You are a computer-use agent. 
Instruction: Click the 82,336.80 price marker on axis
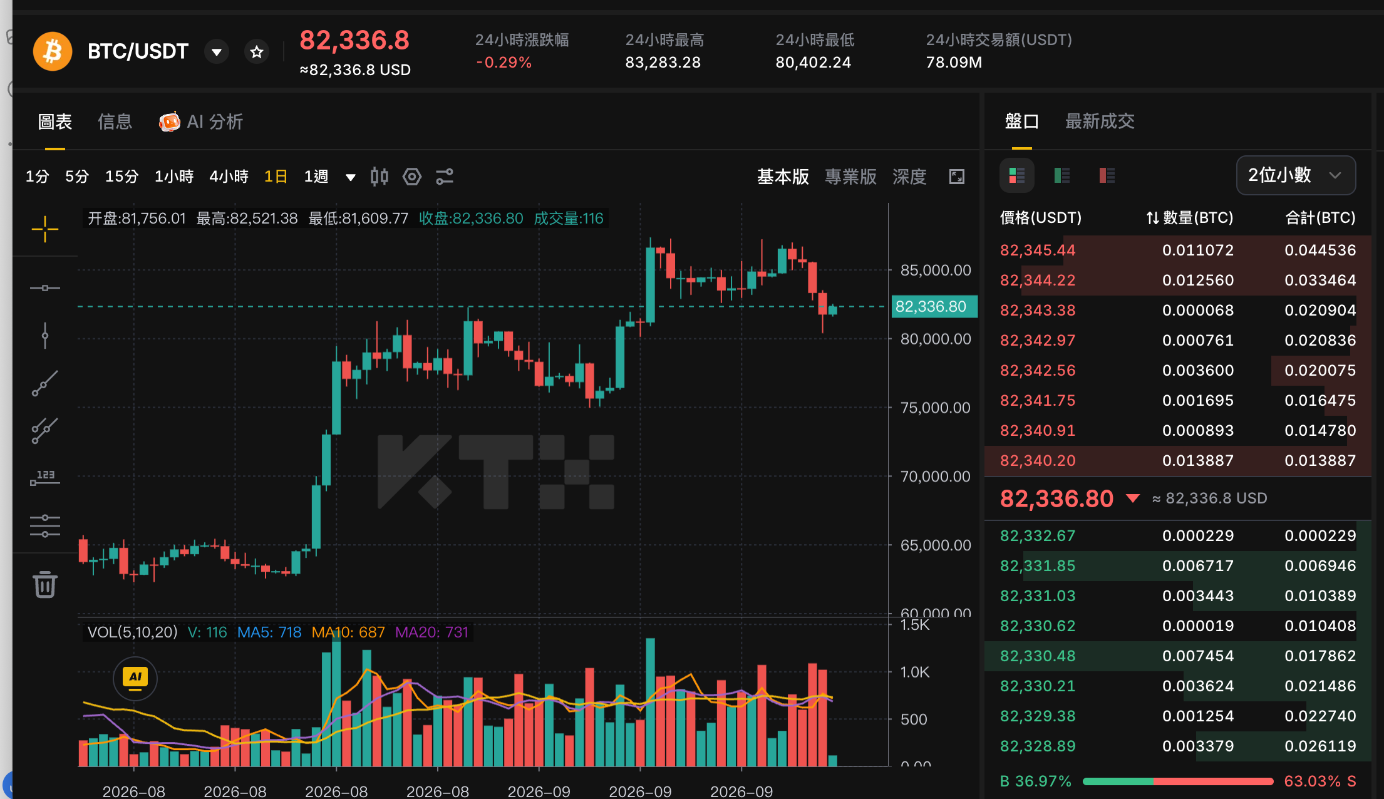[x=934, y=306]
